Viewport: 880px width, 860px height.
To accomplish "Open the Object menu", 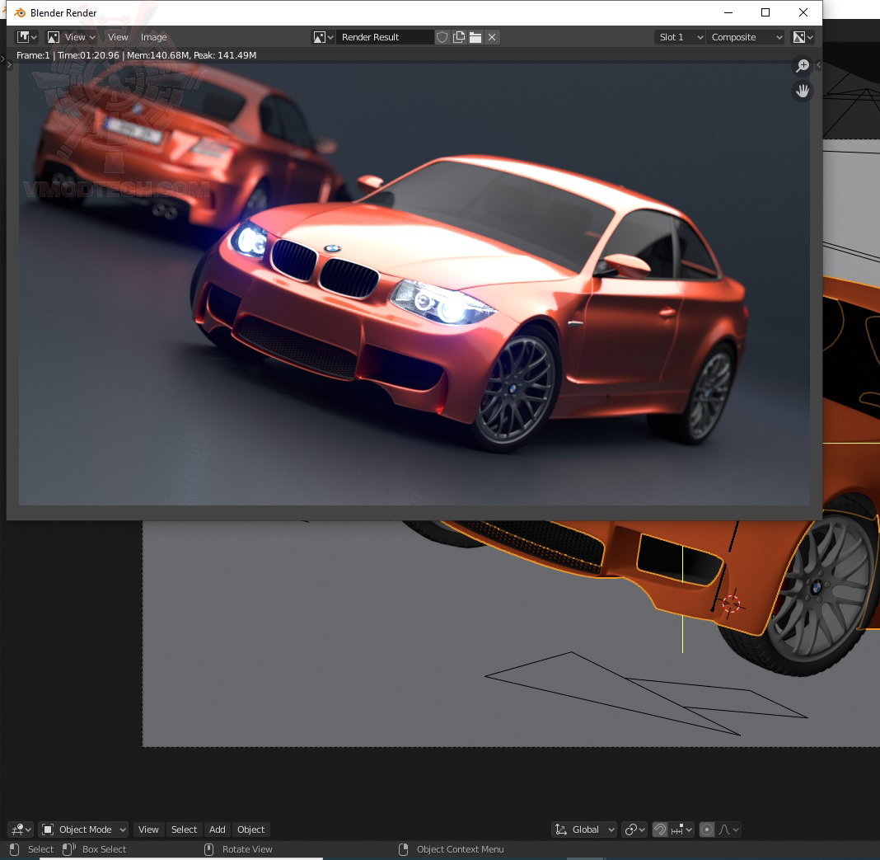I will pyautogui.click(x=250, y=829).
